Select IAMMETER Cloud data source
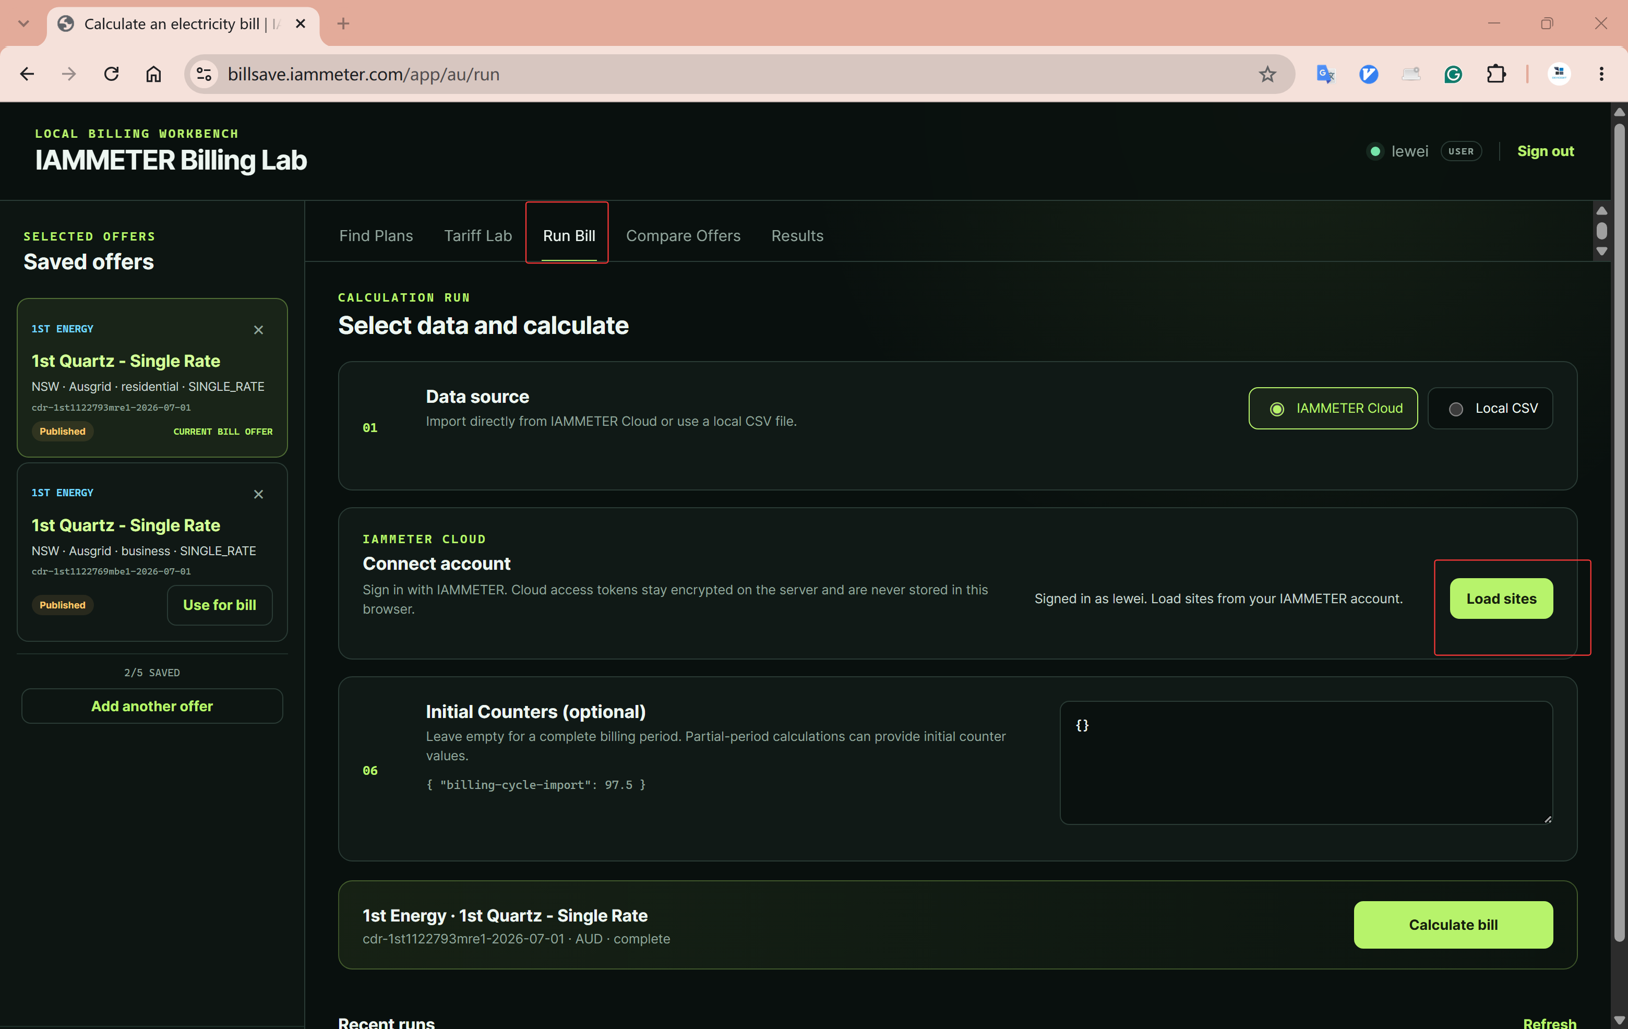The image size is (1628, 1029). pyautogui.click(x=1333, y=409)
